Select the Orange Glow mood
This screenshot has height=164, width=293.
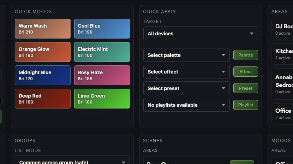pyautogui.click(x=43, y=52)
